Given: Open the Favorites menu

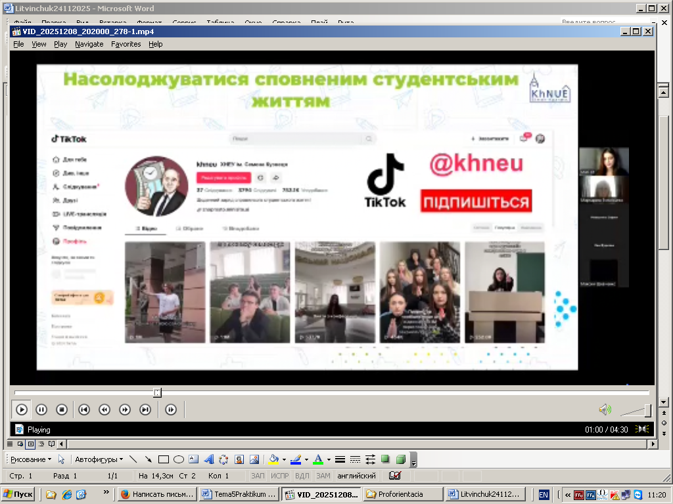Looking at the screenshot, I should pyautogui.click(x=126, y=44).
